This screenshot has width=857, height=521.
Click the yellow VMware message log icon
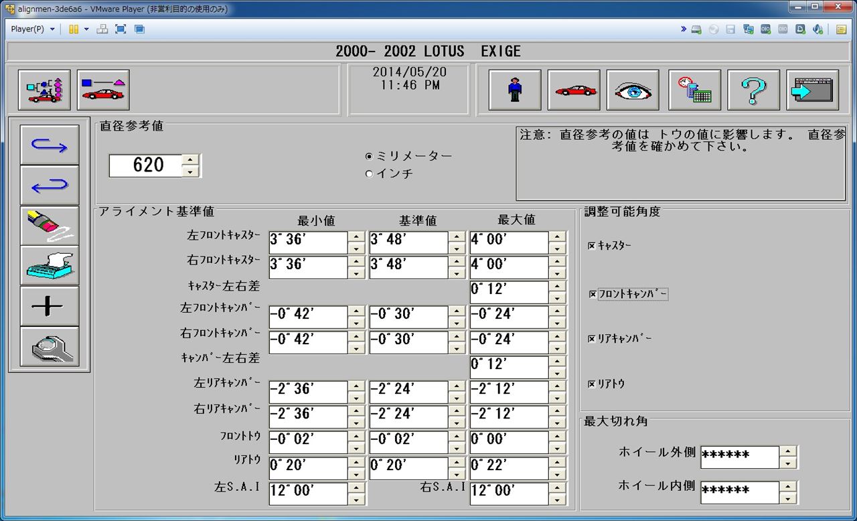tap(842, 29)
